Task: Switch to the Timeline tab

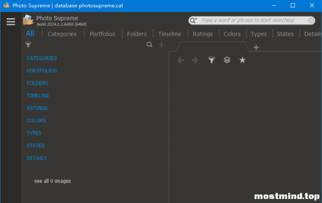Action: pos(170,34)
